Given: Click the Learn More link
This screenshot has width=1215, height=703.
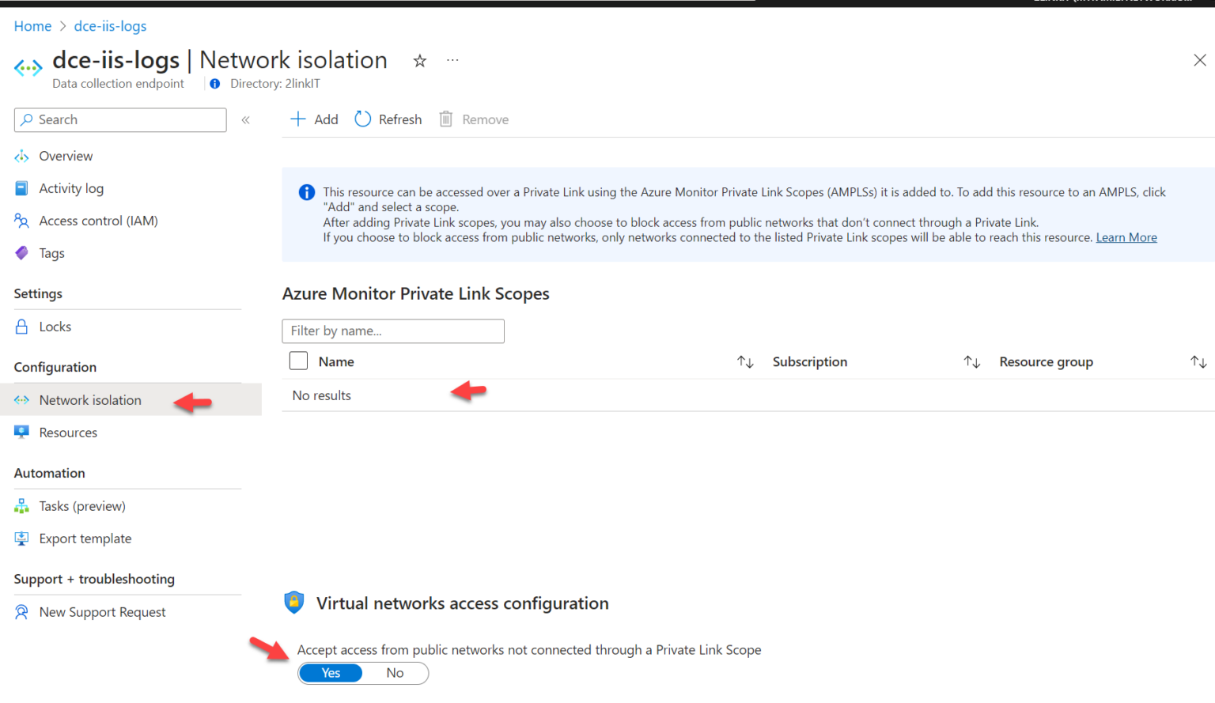Looking at the screenshot, I should tap(1126, 236).
